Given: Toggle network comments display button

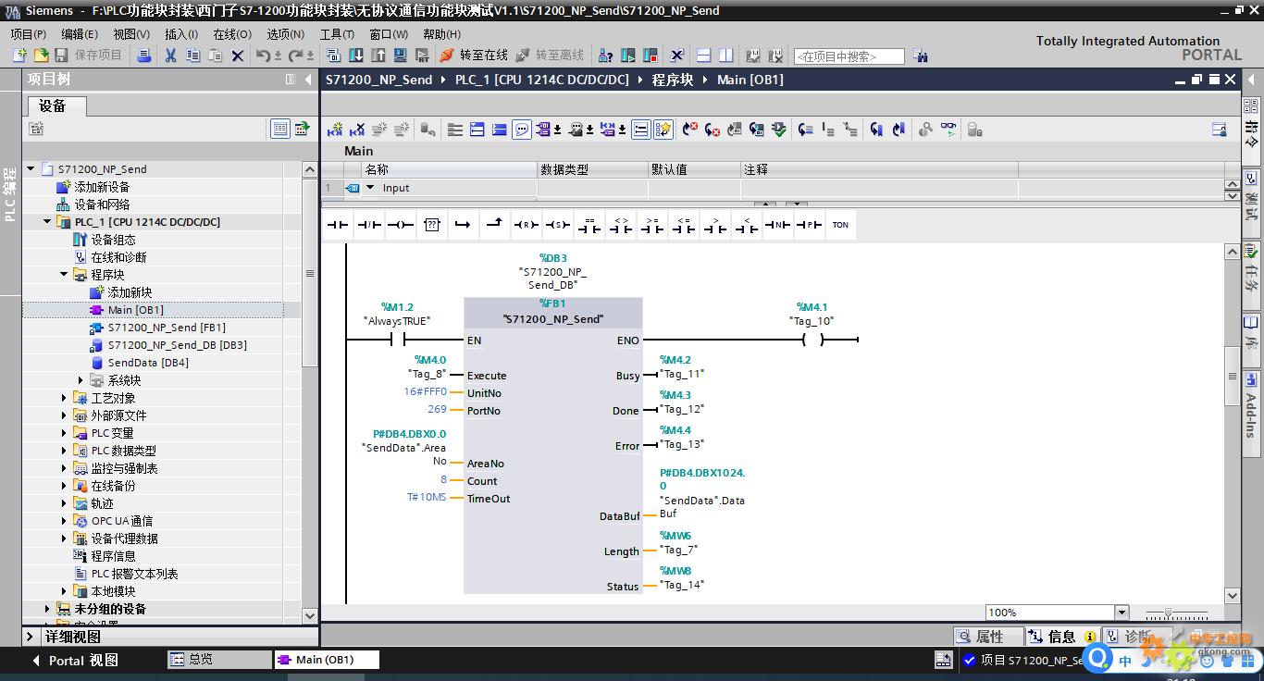Looking at the screenshot, I should [x=522, y=130].
